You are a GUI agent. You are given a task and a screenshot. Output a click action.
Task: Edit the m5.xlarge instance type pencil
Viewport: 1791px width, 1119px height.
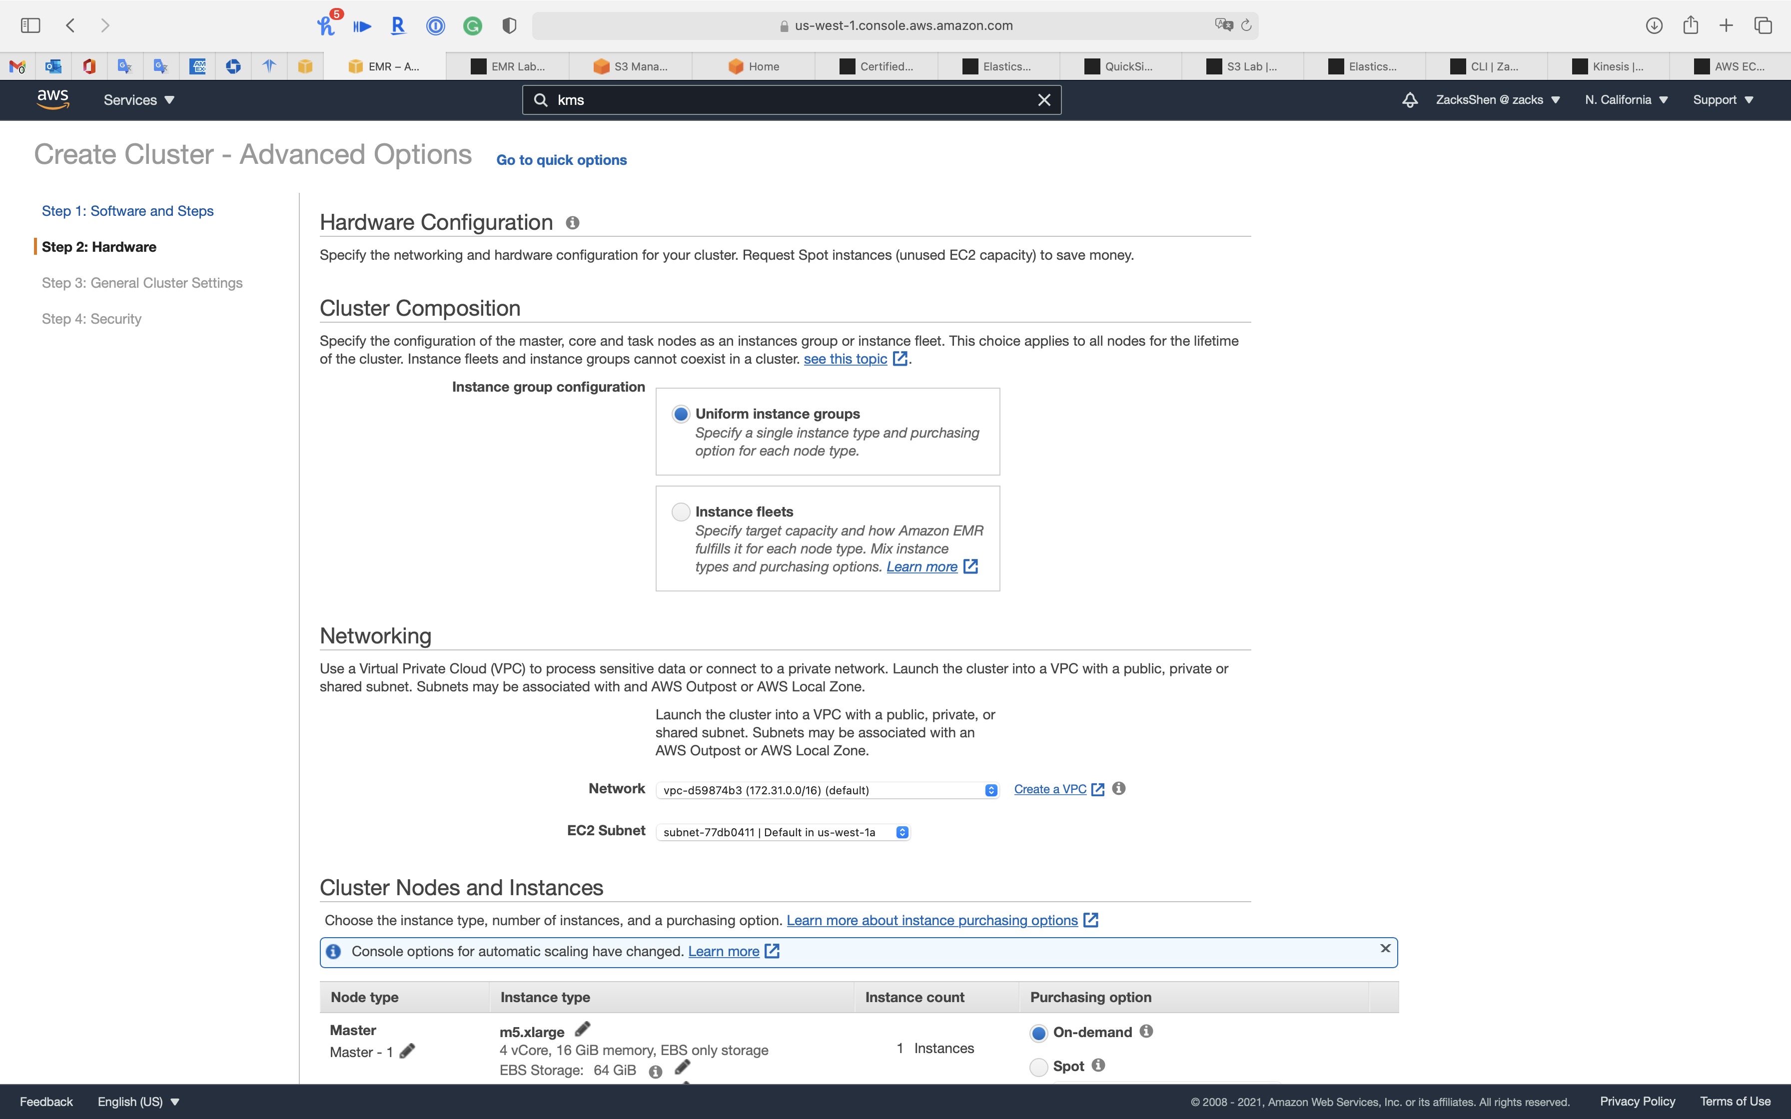(x=583, y=1030)
